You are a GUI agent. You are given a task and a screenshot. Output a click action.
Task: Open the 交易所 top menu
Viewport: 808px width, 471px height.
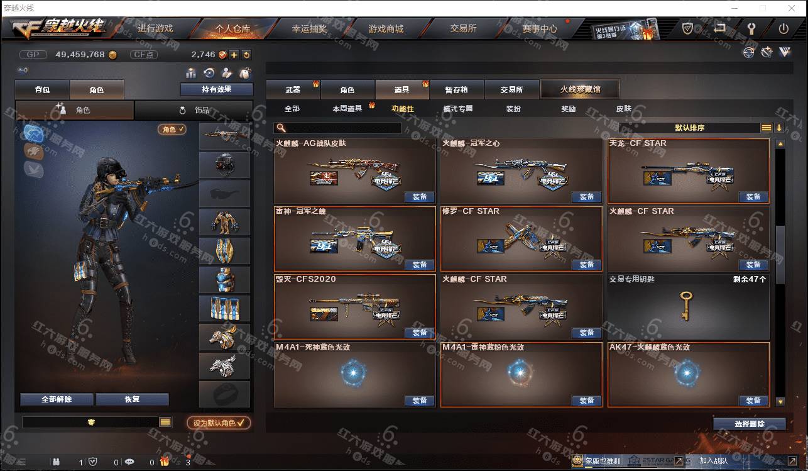pos(463,29)
